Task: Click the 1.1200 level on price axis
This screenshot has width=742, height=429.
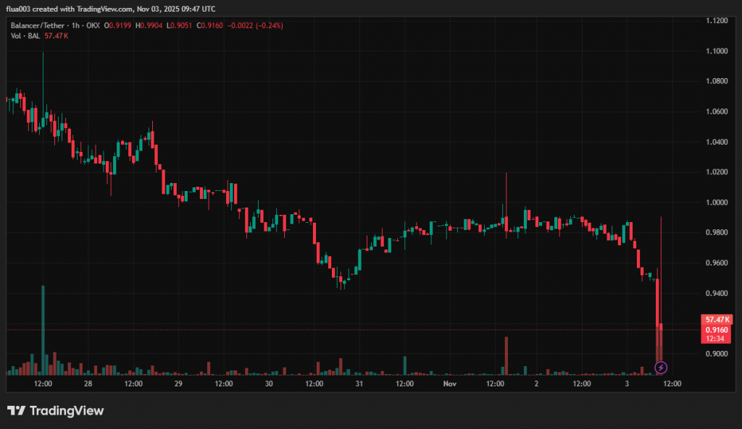Action: (x=717, y=21)
